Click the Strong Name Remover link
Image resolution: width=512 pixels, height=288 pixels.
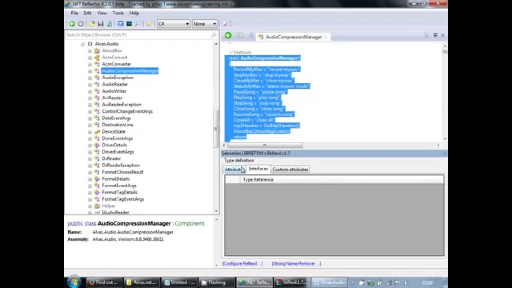tap(296, 264)
